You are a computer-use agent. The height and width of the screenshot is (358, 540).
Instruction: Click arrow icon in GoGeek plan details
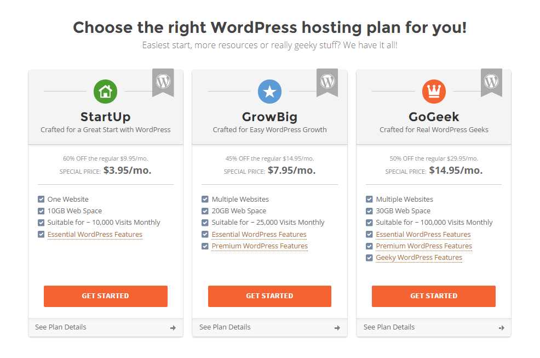pos(502,328)
